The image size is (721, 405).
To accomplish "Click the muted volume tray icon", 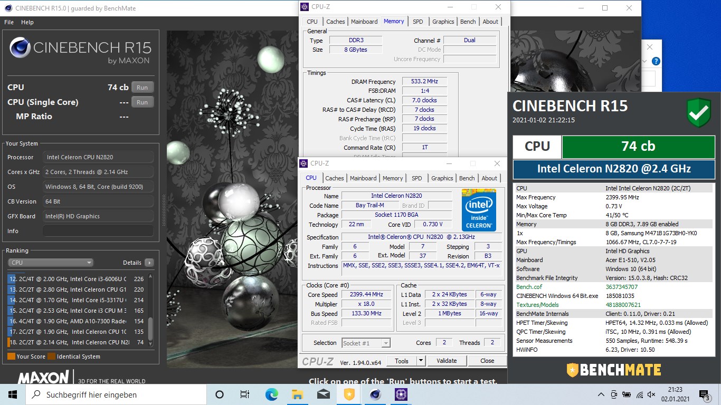I will tap(652, 394).
